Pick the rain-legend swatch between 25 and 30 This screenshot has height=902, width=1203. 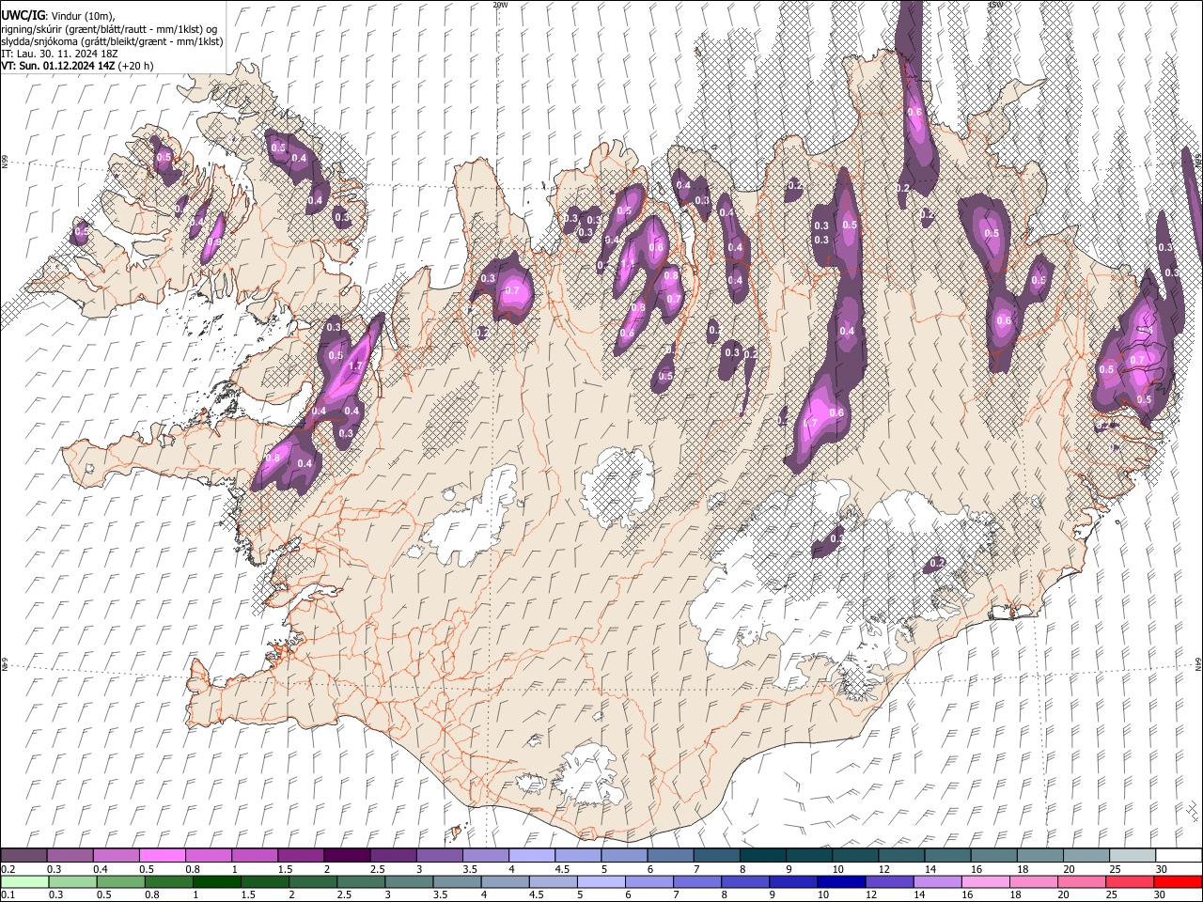click(1129, 881)
